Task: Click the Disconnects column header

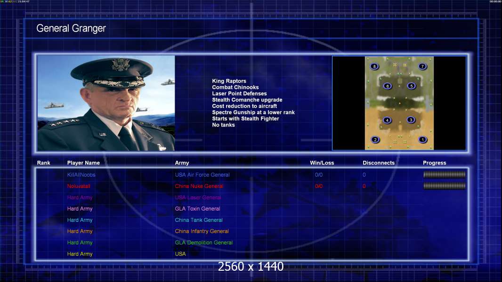Action: click(x=379, y=163)
